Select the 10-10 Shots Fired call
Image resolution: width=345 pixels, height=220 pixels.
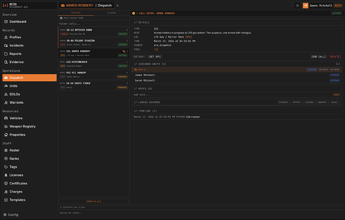pos(93,85)
